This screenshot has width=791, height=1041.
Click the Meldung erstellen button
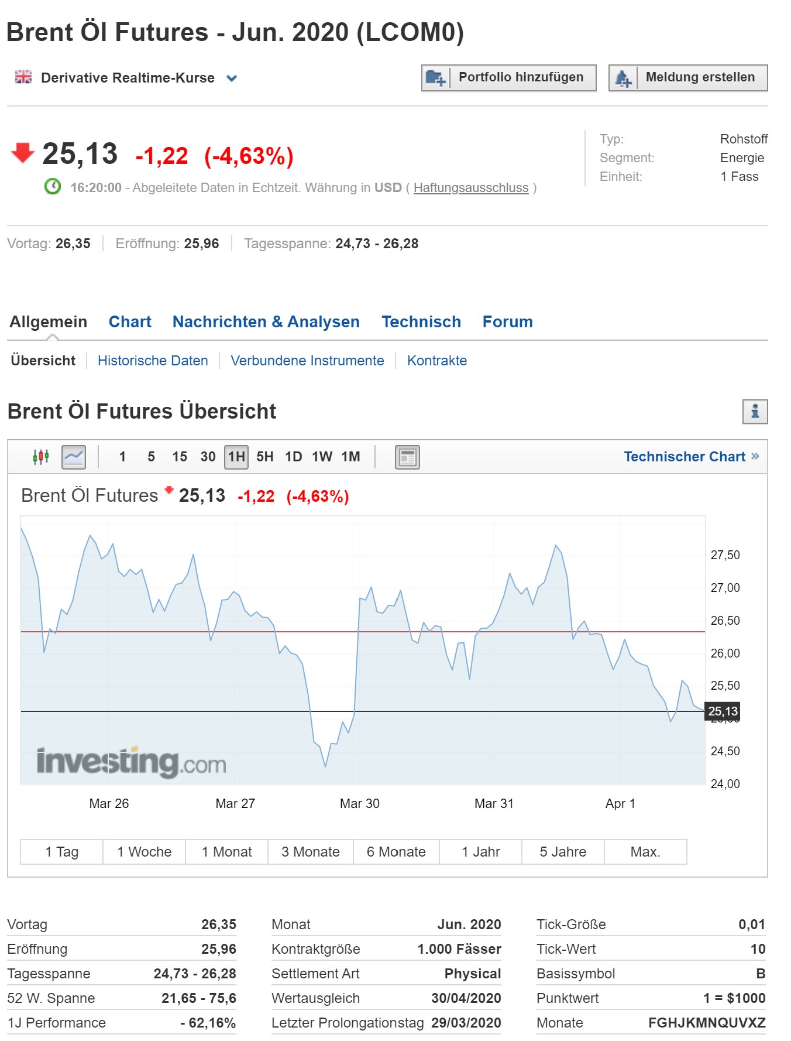[700, 77]
